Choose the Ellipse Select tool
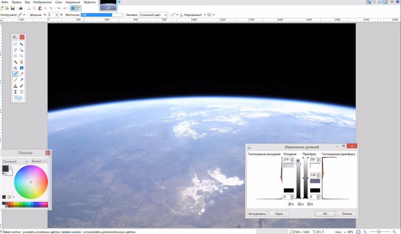Viewport: 401px width, 234px height. [x=15, y=56]
